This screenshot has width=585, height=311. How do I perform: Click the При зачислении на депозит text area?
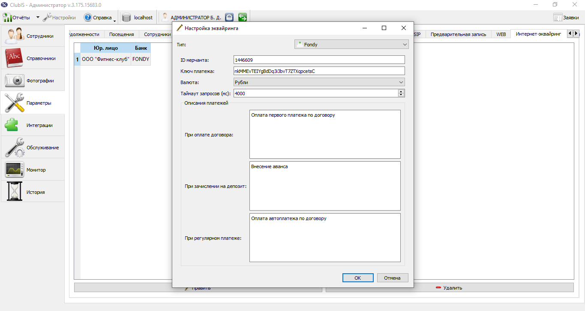click(325, 186)
